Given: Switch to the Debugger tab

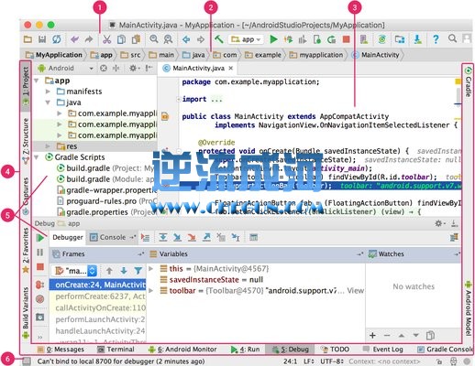Looking at the screenshot, I should tap(68, 237).
